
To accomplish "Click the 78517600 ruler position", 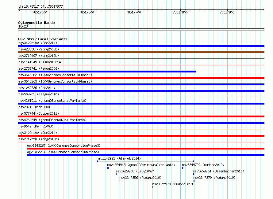I will 87,12.
